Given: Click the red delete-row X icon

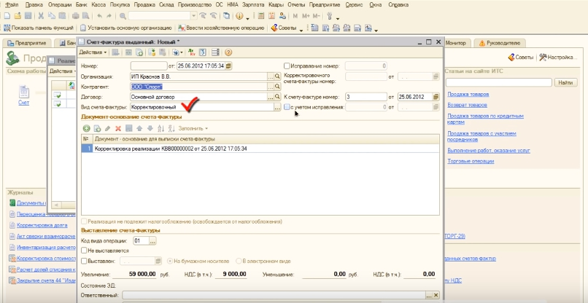Looking at the screenshot, I should (118, 128).
